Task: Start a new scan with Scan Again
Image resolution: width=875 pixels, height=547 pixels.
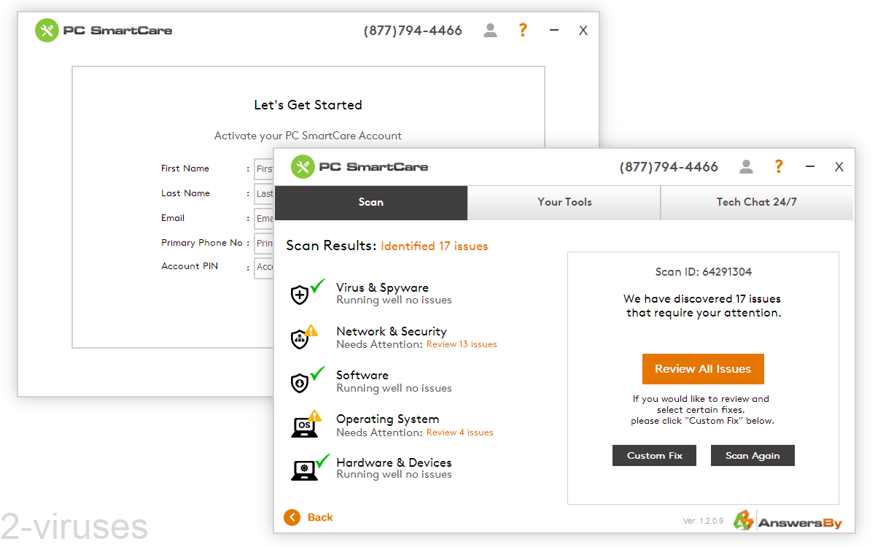Action: pyautogui.click(x=752, y=455)
